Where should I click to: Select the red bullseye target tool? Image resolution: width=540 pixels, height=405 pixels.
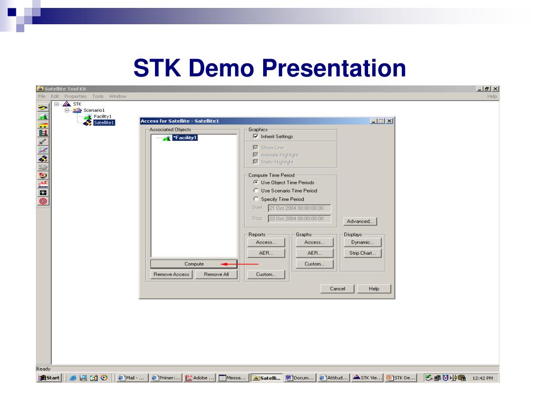pyautogui.click(x=43, y=201)
